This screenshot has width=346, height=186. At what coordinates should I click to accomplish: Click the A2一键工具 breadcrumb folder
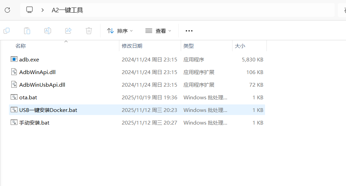tap(67, 10)
